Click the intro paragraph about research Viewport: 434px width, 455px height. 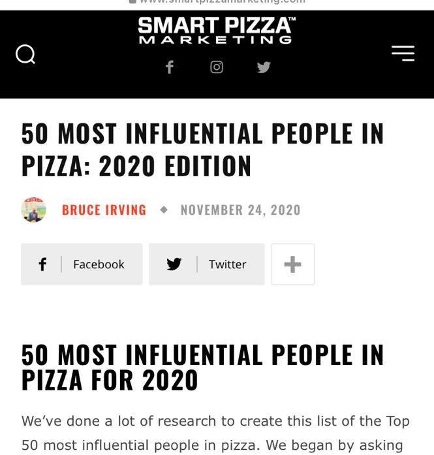click(x=215, y=433)
